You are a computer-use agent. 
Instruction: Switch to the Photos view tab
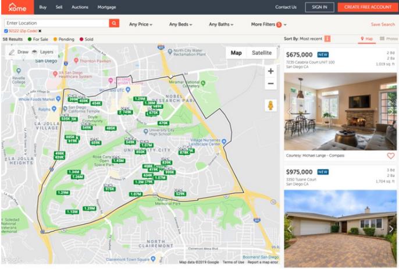[389, 38]
